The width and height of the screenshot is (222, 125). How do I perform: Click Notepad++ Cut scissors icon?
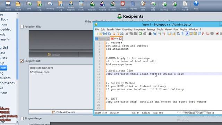pyautogui.click(x=127, y=33)
